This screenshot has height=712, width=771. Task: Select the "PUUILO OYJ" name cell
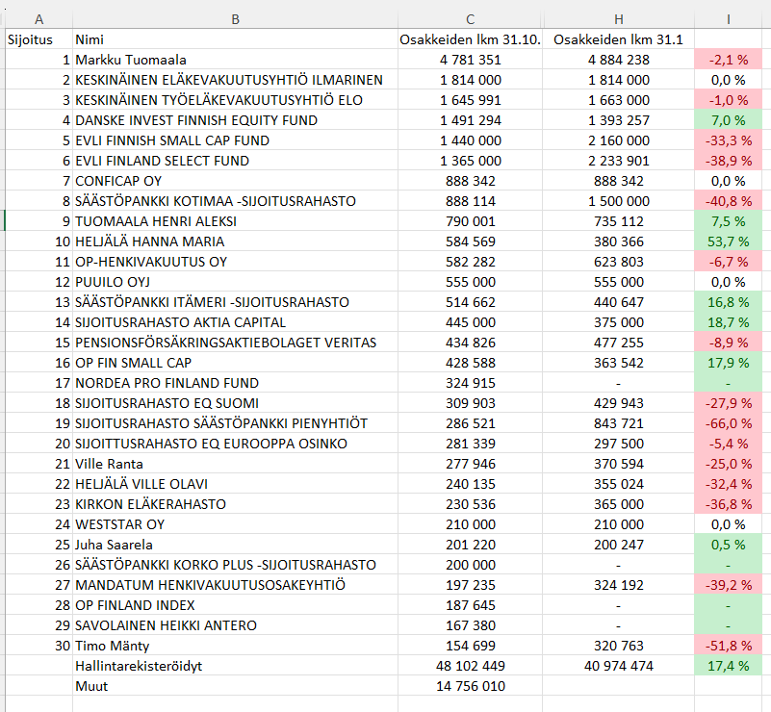(235, 282)
